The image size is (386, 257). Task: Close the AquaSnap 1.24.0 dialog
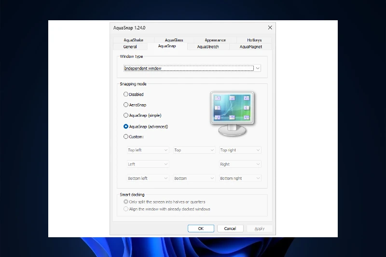pyautogui.click(x=270, y=27)
